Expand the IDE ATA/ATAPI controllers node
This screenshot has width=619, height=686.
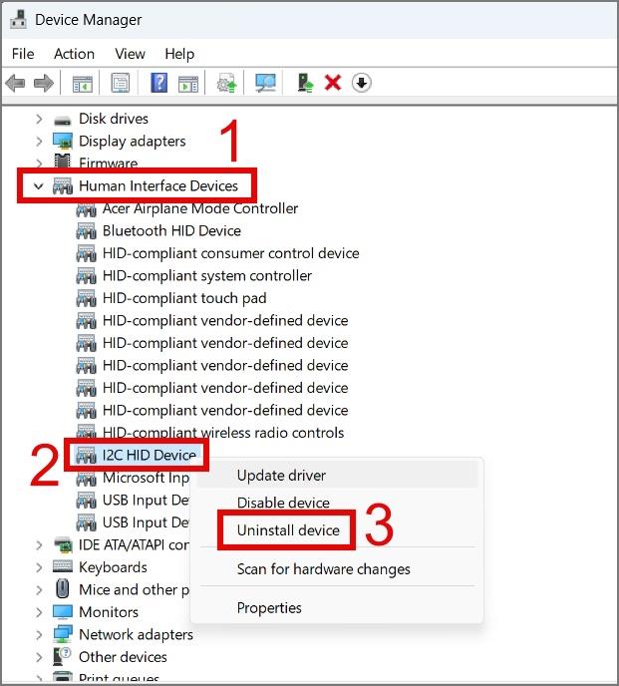pyautogui.click(x=39, y=545)
